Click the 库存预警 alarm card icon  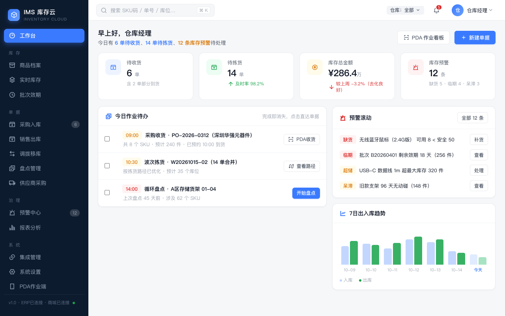coord(416,67)
